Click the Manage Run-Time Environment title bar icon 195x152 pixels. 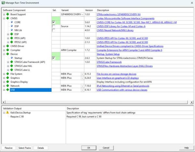click(x=3, y=3)
